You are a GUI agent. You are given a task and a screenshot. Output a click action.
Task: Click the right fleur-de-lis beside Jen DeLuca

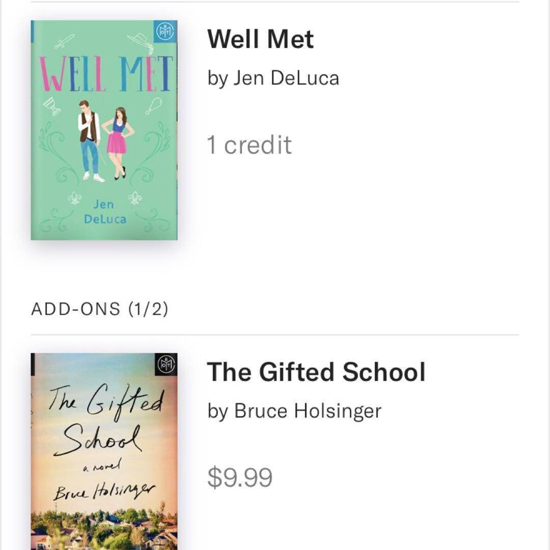135,198
